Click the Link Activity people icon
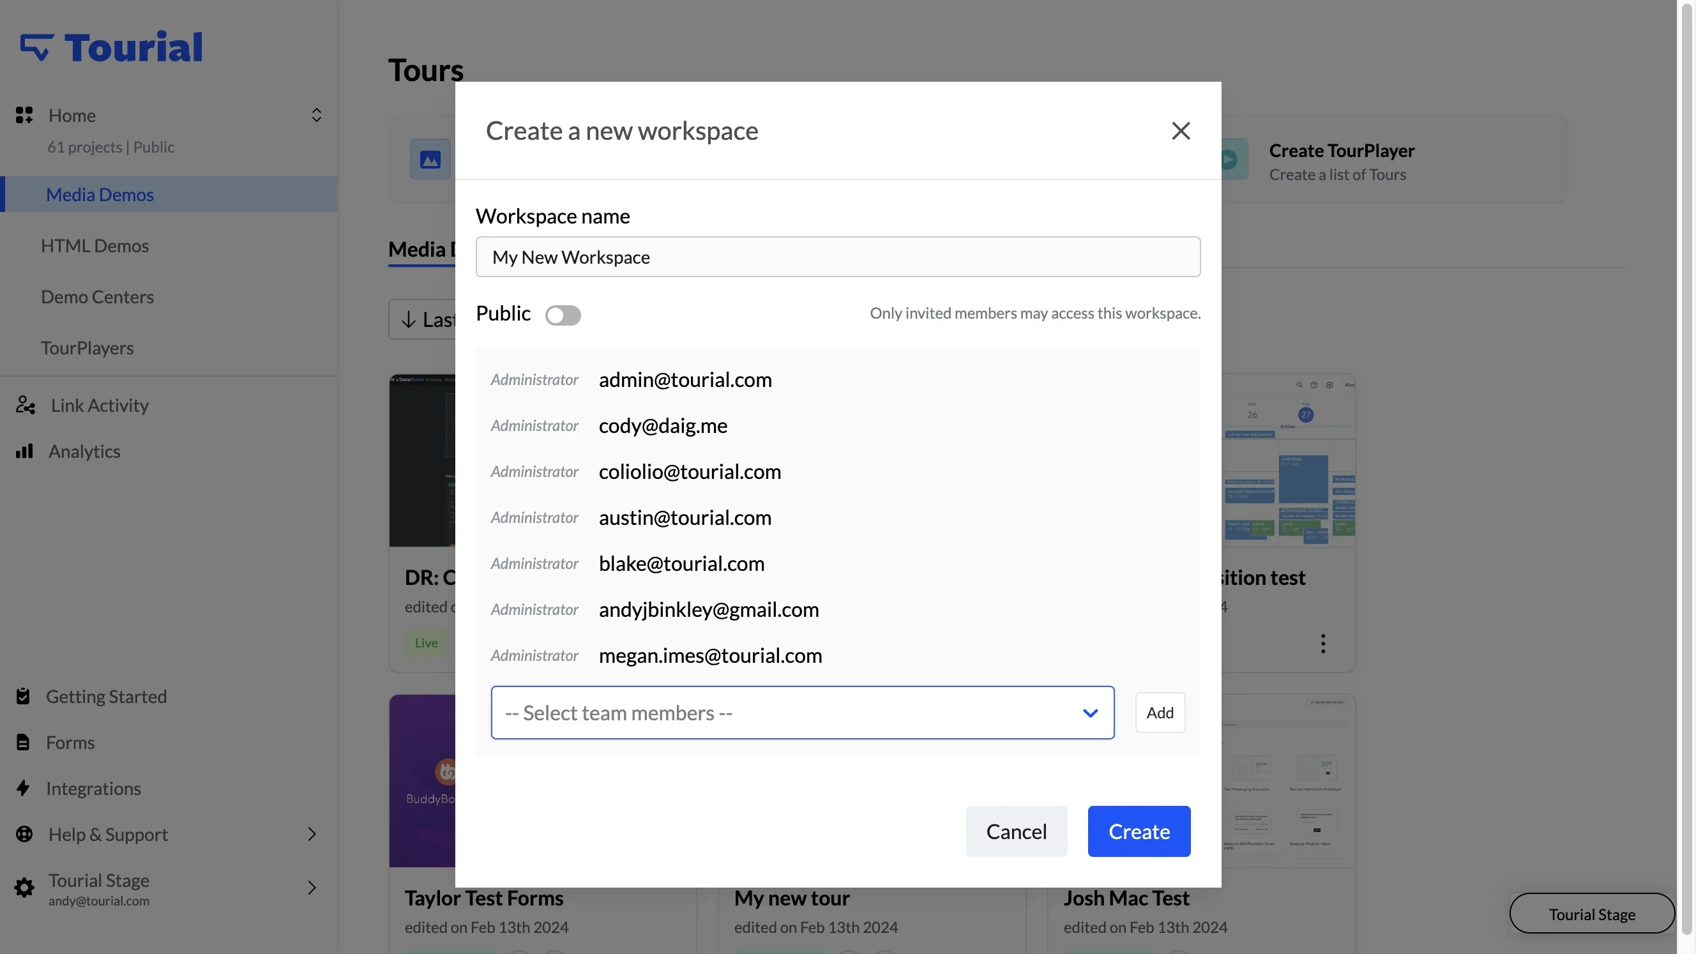1696x954 pixels. click(25, 405)
